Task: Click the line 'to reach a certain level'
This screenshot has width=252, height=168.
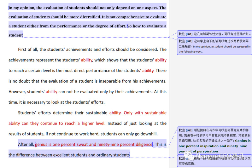Action: point(87,71)
